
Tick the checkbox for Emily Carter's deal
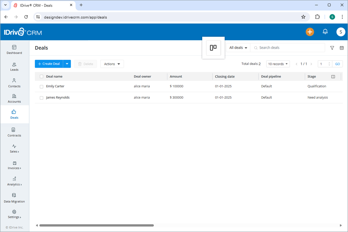click(41, 86)
